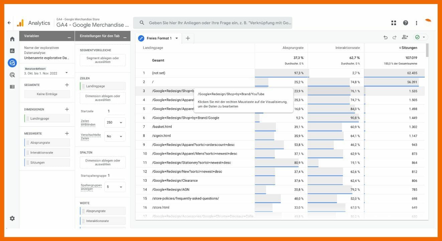Share the exploration via the add-user icon

[405, 38]
